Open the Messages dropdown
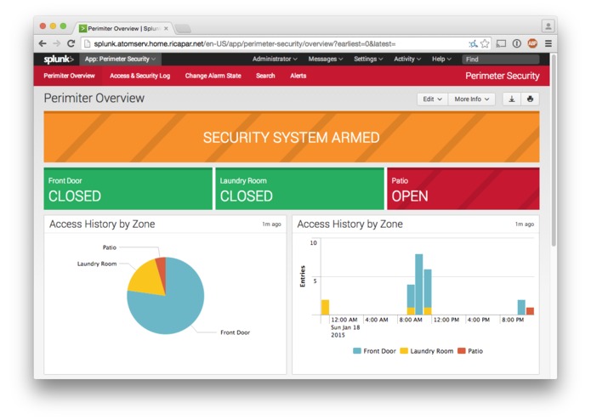Viewport: 591px width, 420px height. pos(326,60)
